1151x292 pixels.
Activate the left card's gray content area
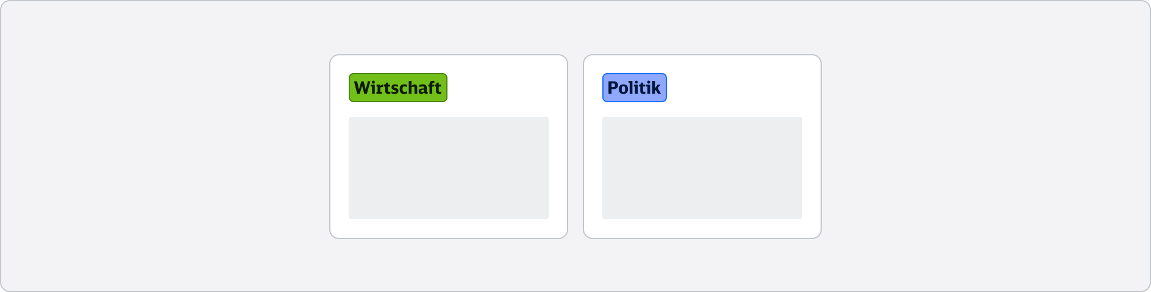[448, 167]
